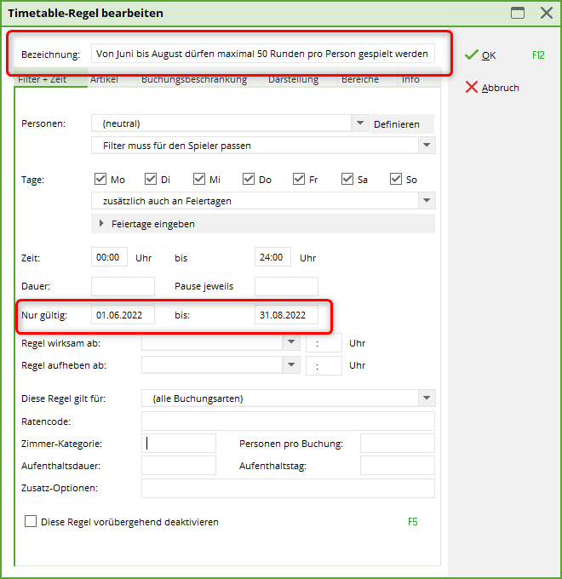Open the Darstellung tab

(x=292, y=80)
